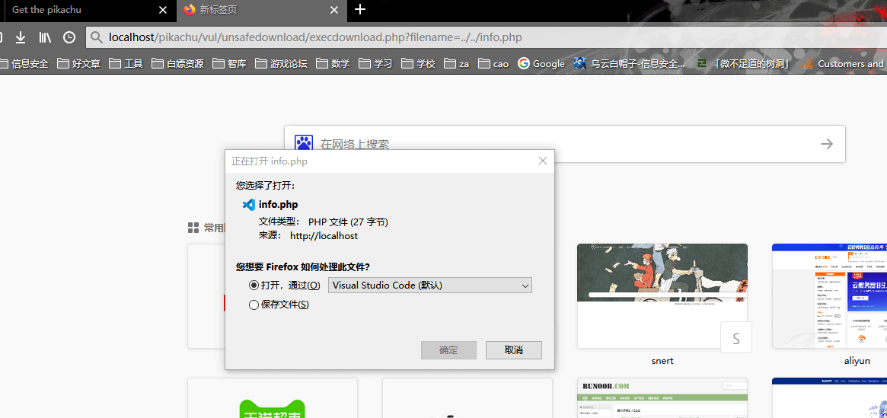The image size is (887, 418).
Task: Click the search magnifier in address bar
Action: [97, 37]
